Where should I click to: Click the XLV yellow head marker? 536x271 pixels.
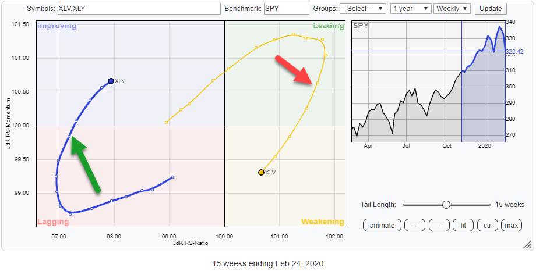click(x=261, y=172)
